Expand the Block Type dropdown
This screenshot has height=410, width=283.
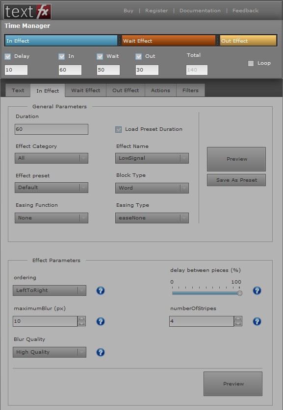point(152,188)
